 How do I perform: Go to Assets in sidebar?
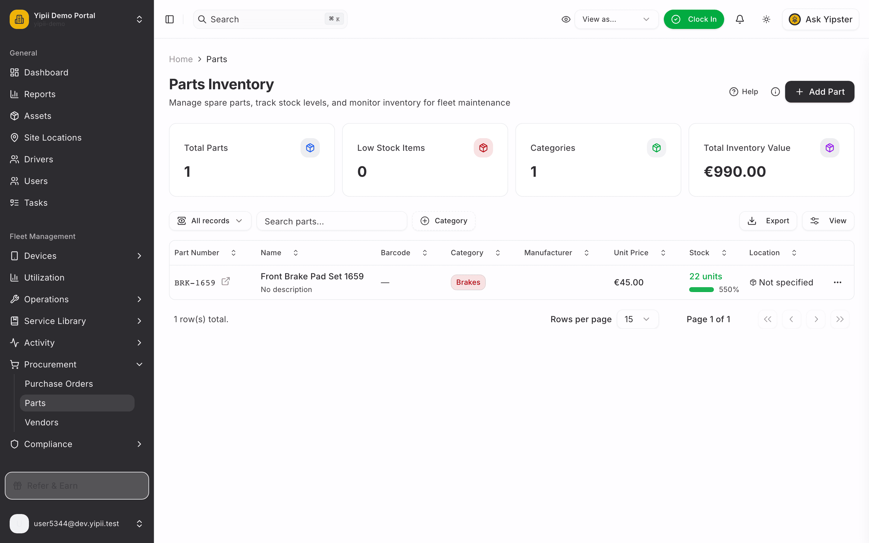(77, 116)
